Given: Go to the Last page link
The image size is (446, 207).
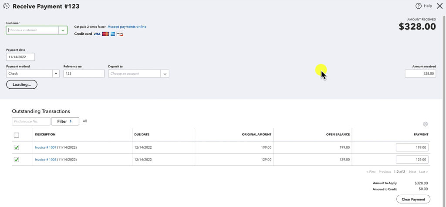Looking at the screenshot, I should click(x=423, y=172).
